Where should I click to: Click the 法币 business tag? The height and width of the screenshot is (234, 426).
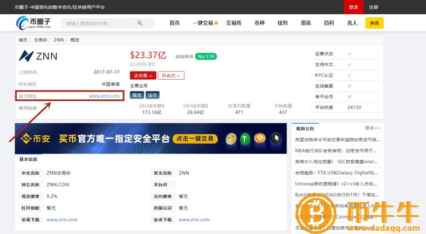pos(152,95)
